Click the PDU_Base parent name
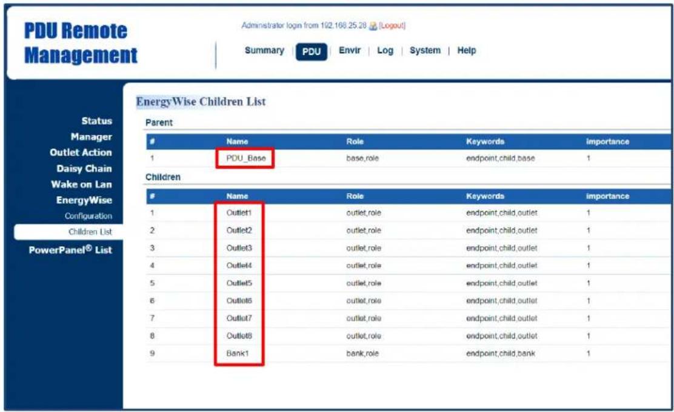The height and width of the screenshot is (412, 674). point(246,159)
